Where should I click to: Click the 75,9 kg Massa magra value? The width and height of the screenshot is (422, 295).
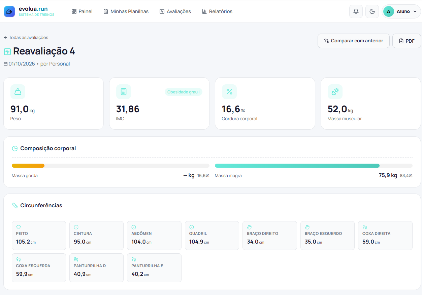(x=388, y=175)
